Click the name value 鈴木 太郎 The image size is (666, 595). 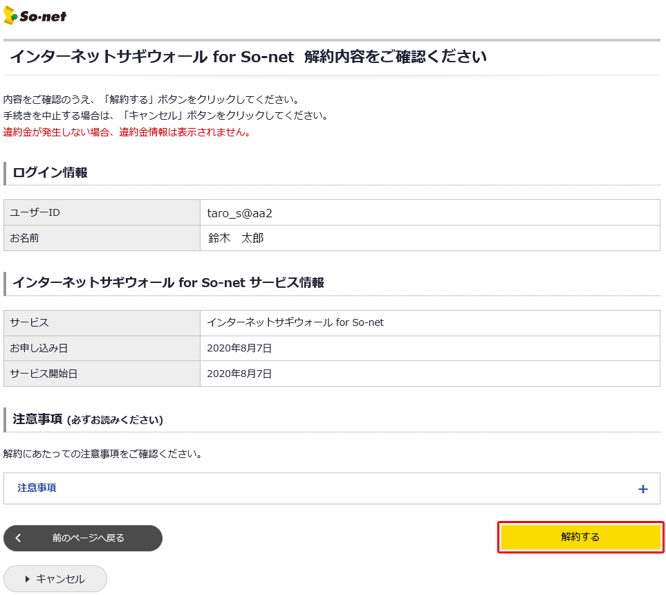[x=236, y=239]
